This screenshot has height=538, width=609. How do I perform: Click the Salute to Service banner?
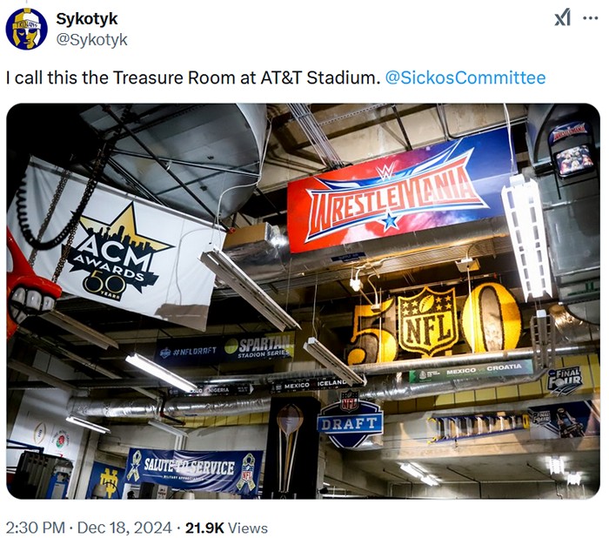[x=194, y=470]
